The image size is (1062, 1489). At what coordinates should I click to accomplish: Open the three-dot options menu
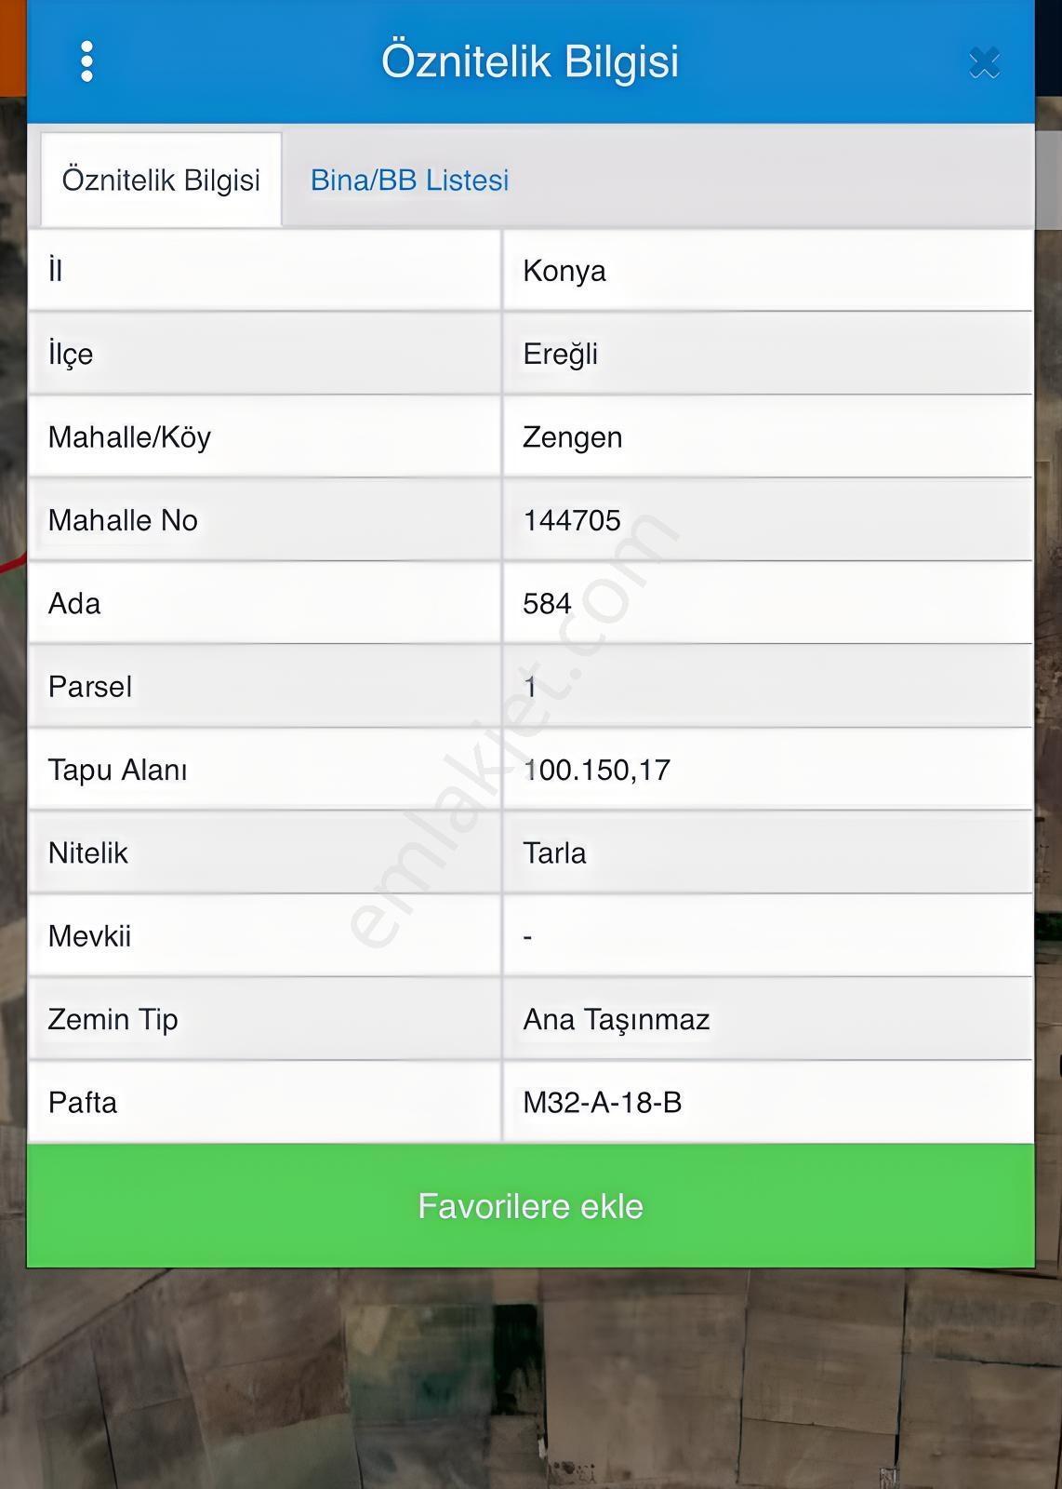86,61
